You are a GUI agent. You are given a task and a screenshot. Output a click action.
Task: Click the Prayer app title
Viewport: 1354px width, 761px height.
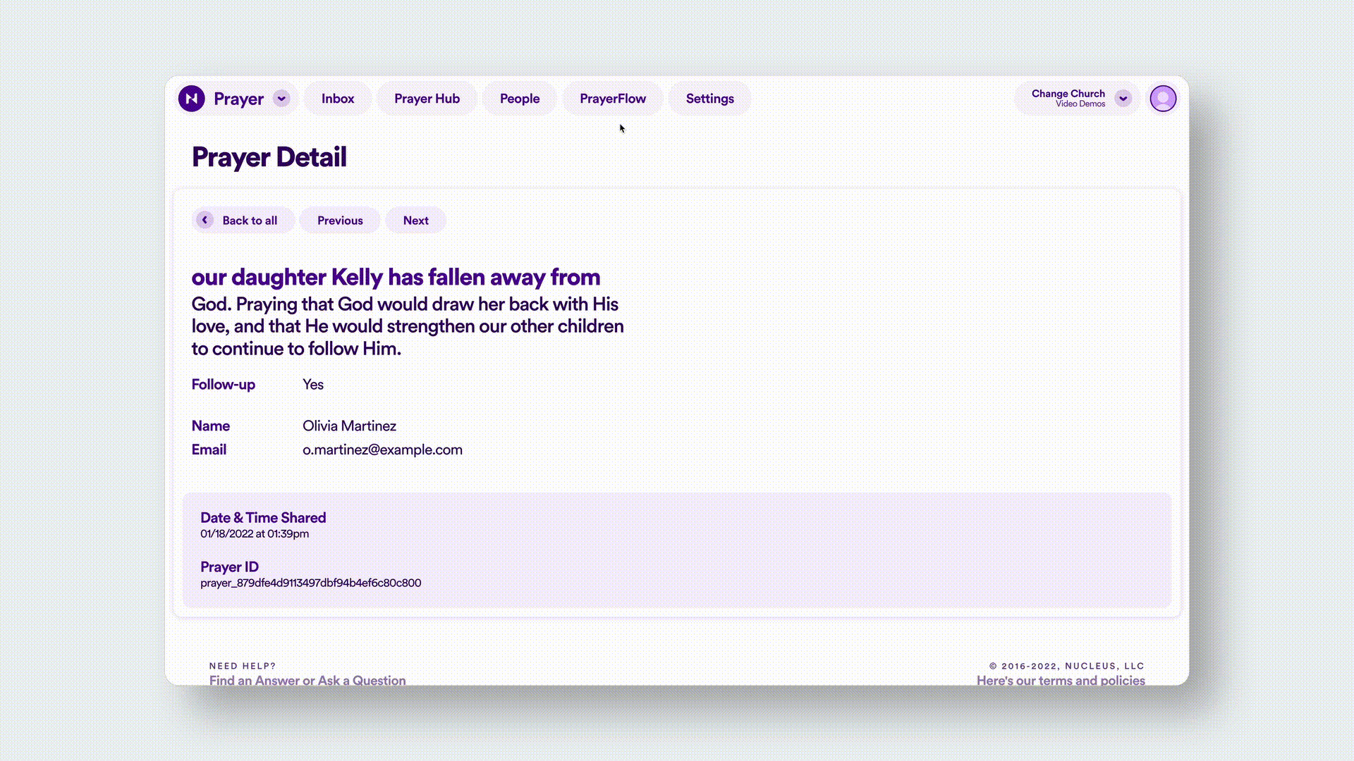point(238,99)
